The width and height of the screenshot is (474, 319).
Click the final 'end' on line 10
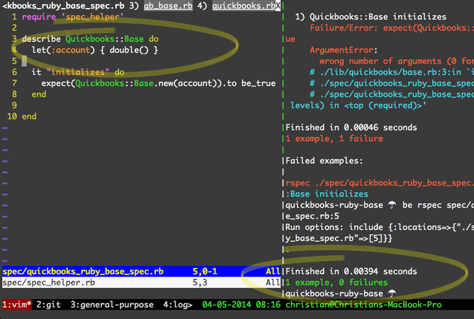29,116
